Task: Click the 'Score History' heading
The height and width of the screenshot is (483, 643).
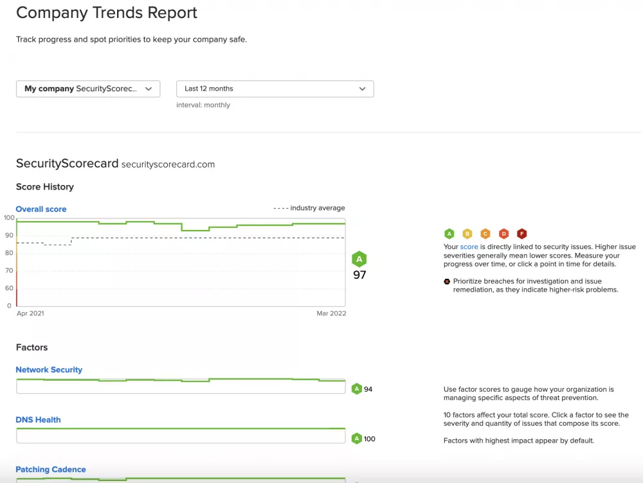Action: click(45, 187)
